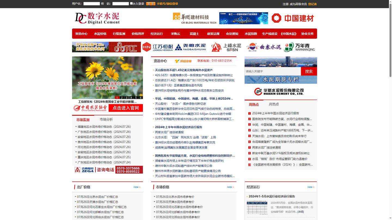Open the 华新水泥 Huaxin Cement logo

279,92
